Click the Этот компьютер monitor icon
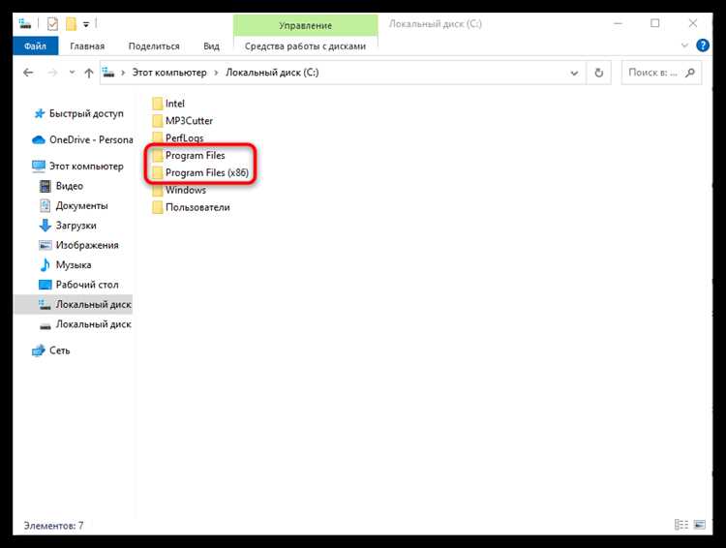Viewport: 726px width, 548px height. pos(39,167)
